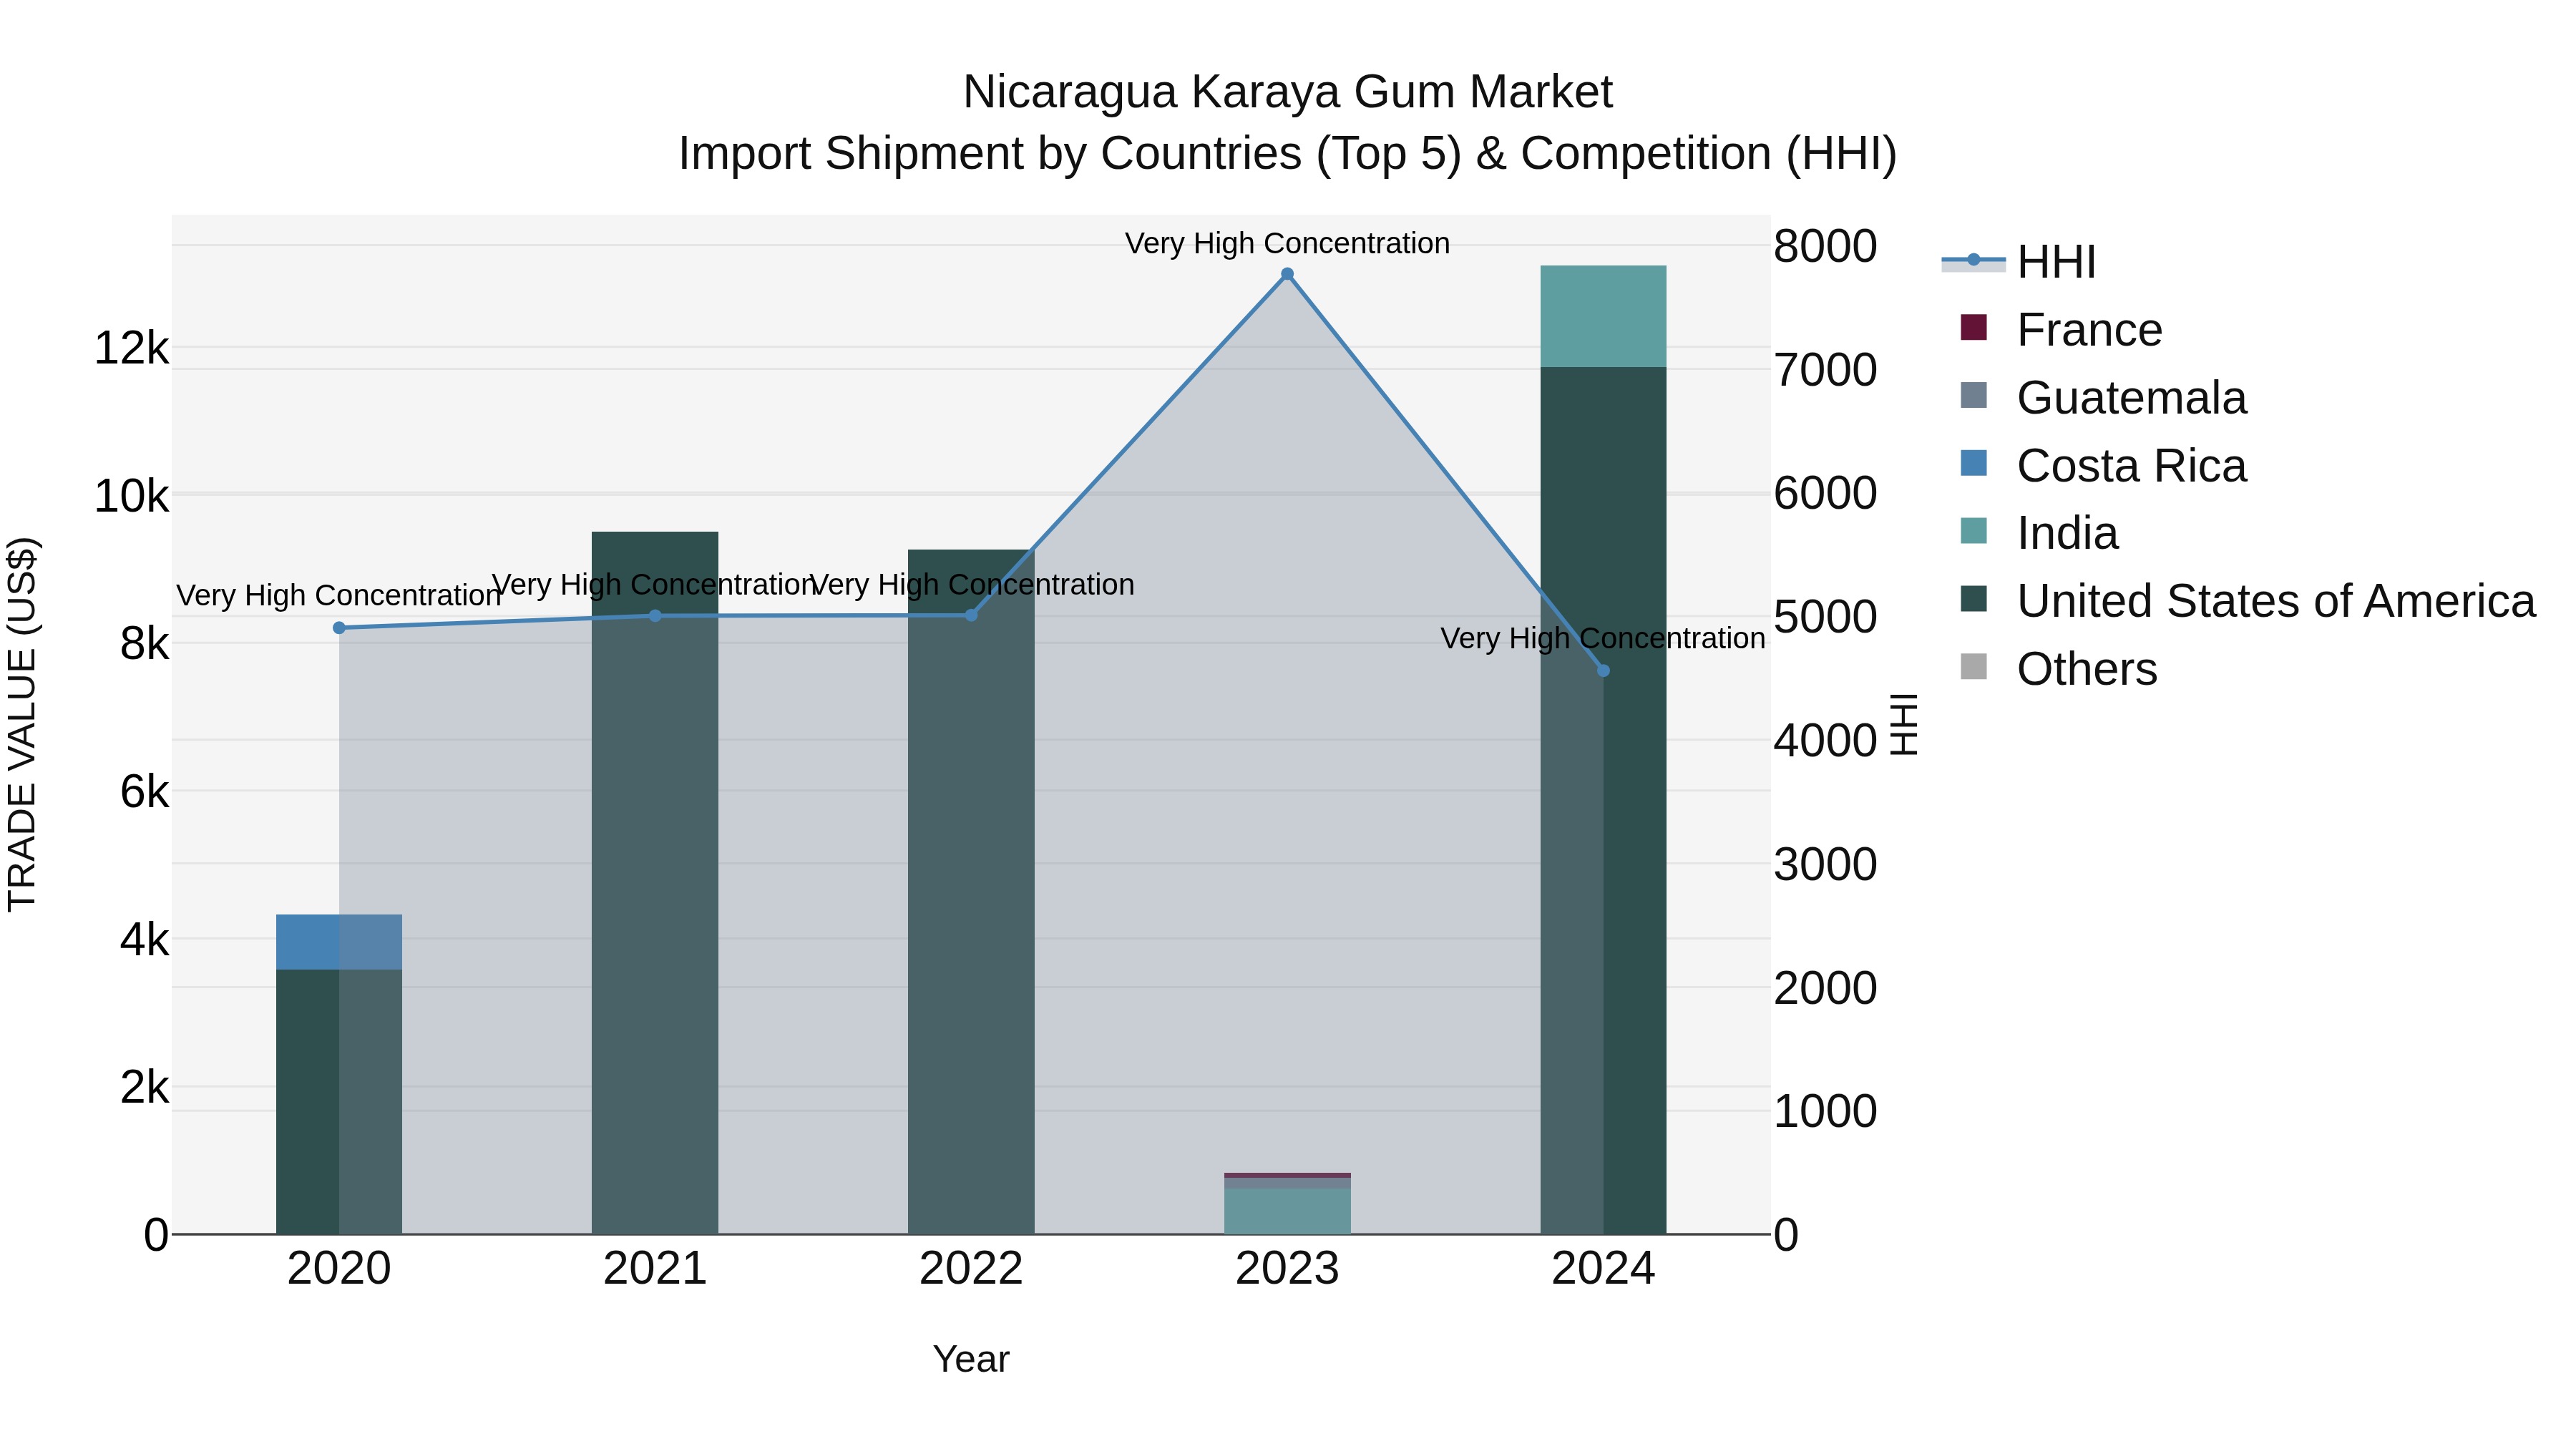Click the HHI data point for 2022
Viewport: 2576px width, 1449px height.
971,615
